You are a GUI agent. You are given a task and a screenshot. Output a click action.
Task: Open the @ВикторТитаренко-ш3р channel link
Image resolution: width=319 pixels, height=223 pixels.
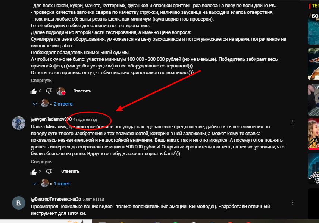click(x=56, y=199)
